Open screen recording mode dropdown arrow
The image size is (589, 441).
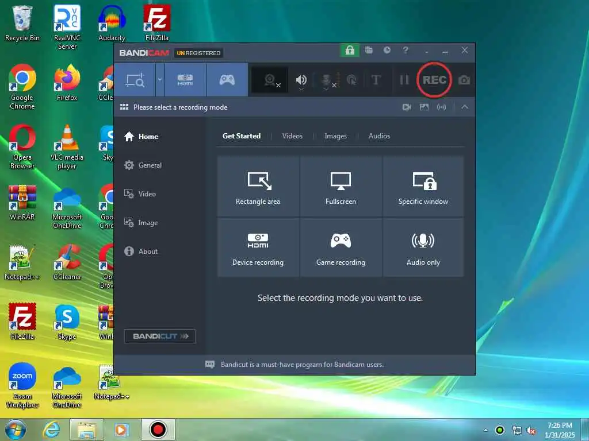(160, 80)
